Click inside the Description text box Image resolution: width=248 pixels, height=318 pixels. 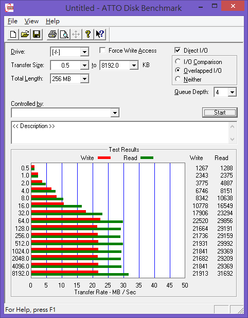pyautogui.click(x=120, y=133)
